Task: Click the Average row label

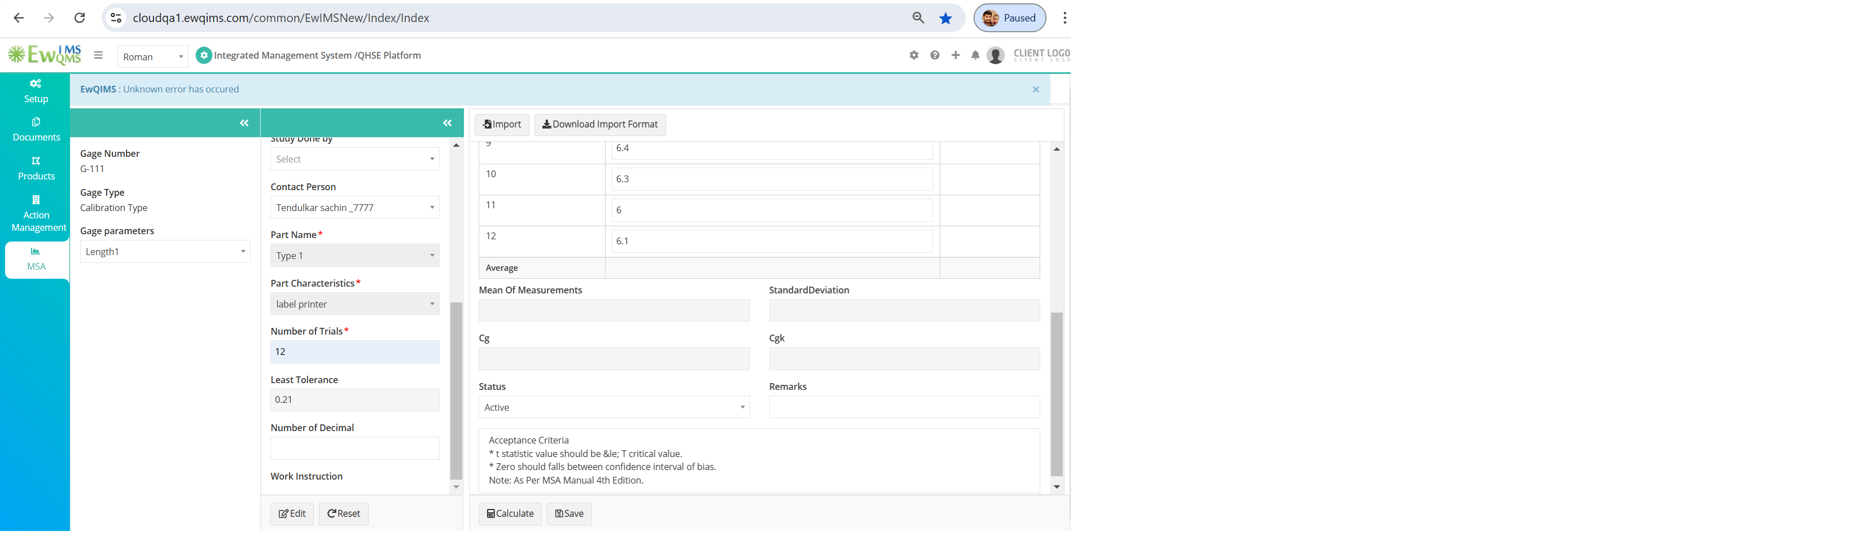Action: click(502, 269)
